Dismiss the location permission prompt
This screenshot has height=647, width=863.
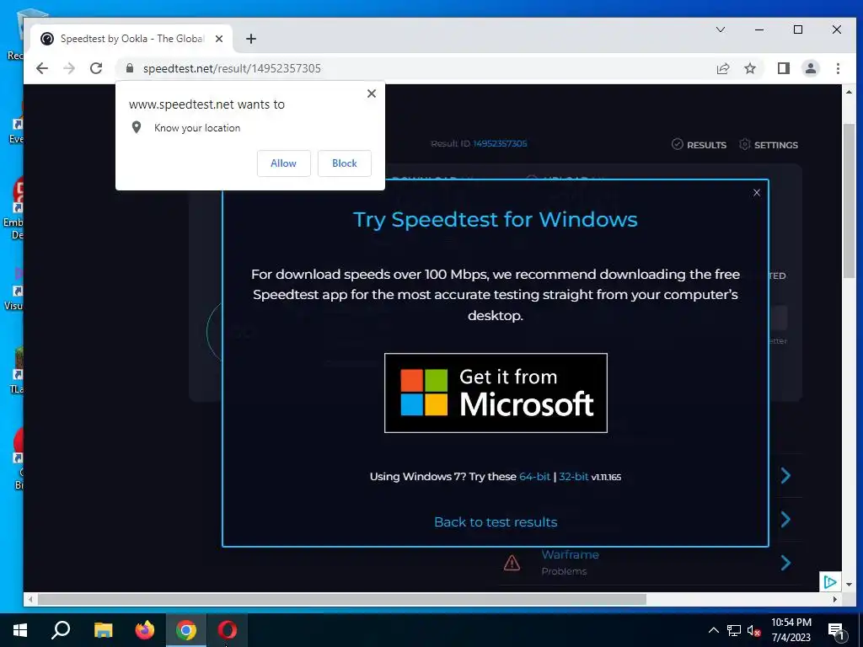pos(372,94)
